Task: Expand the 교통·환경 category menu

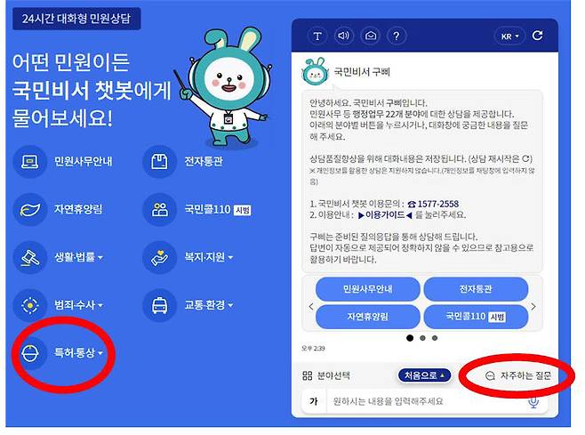Action: (209, 305)
